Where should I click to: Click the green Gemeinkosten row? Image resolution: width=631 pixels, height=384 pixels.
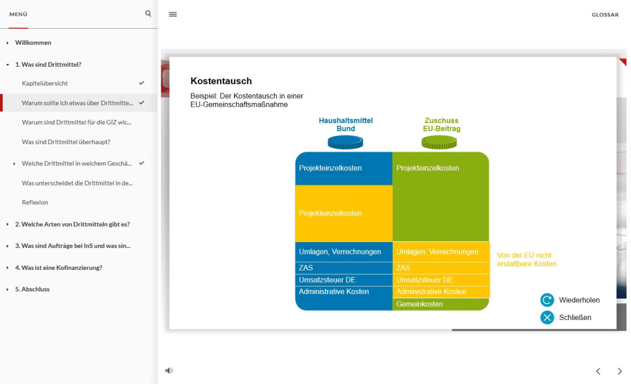441,304
